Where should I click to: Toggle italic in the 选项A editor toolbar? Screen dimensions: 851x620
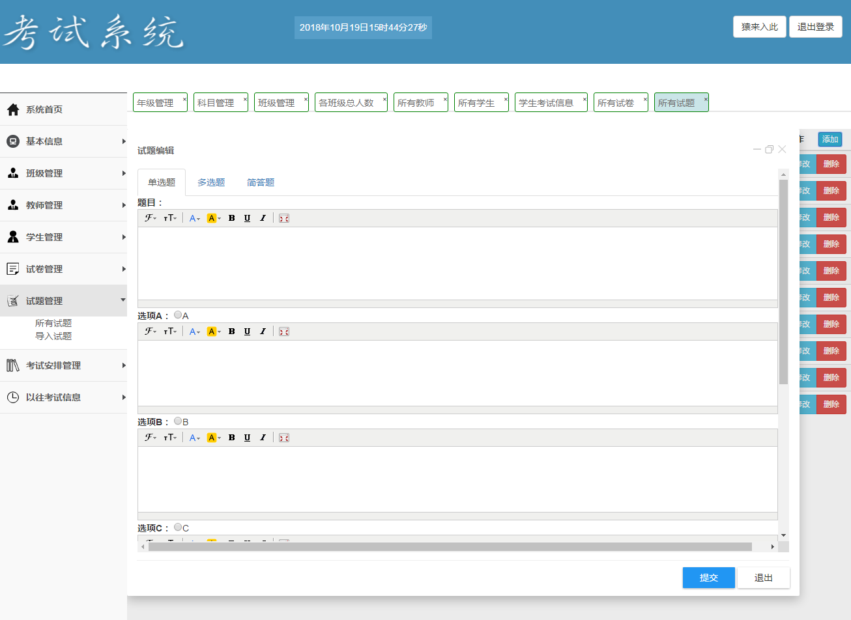coord(263,331)
